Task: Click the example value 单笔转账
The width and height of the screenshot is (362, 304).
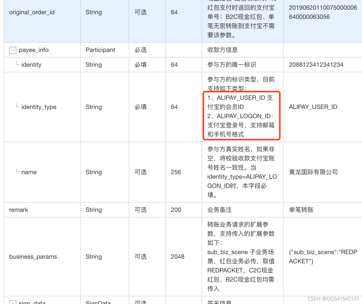Action: coord(301,210)
